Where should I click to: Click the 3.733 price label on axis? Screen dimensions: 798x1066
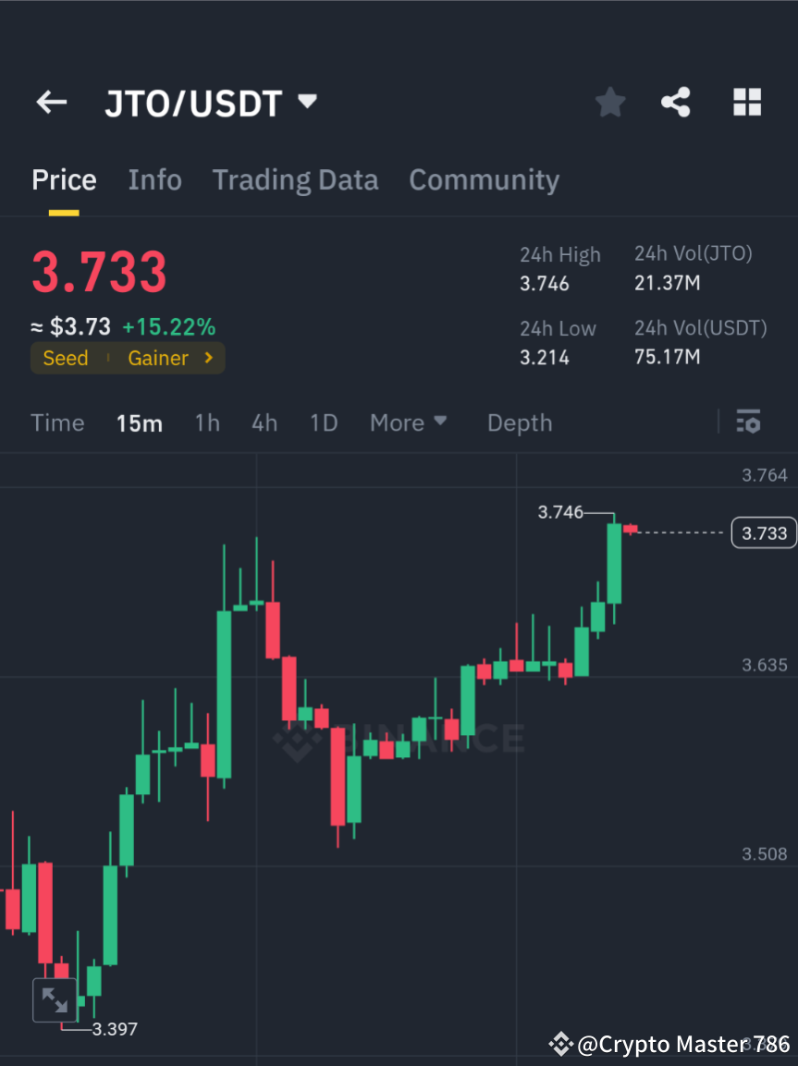(764, 533)
